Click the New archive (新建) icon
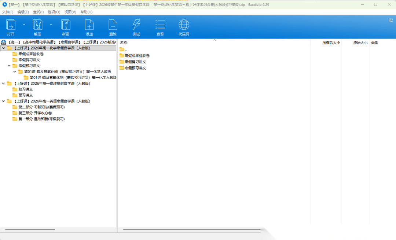The width and height of the screenshot is (396, 240). click(x=66, y=25)
